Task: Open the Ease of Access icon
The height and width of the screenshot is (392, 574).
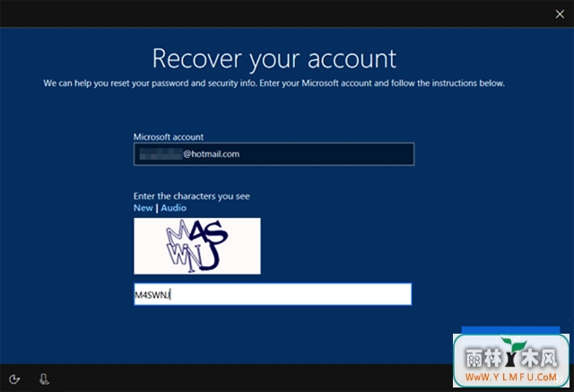Action: [x=14, y=379]
